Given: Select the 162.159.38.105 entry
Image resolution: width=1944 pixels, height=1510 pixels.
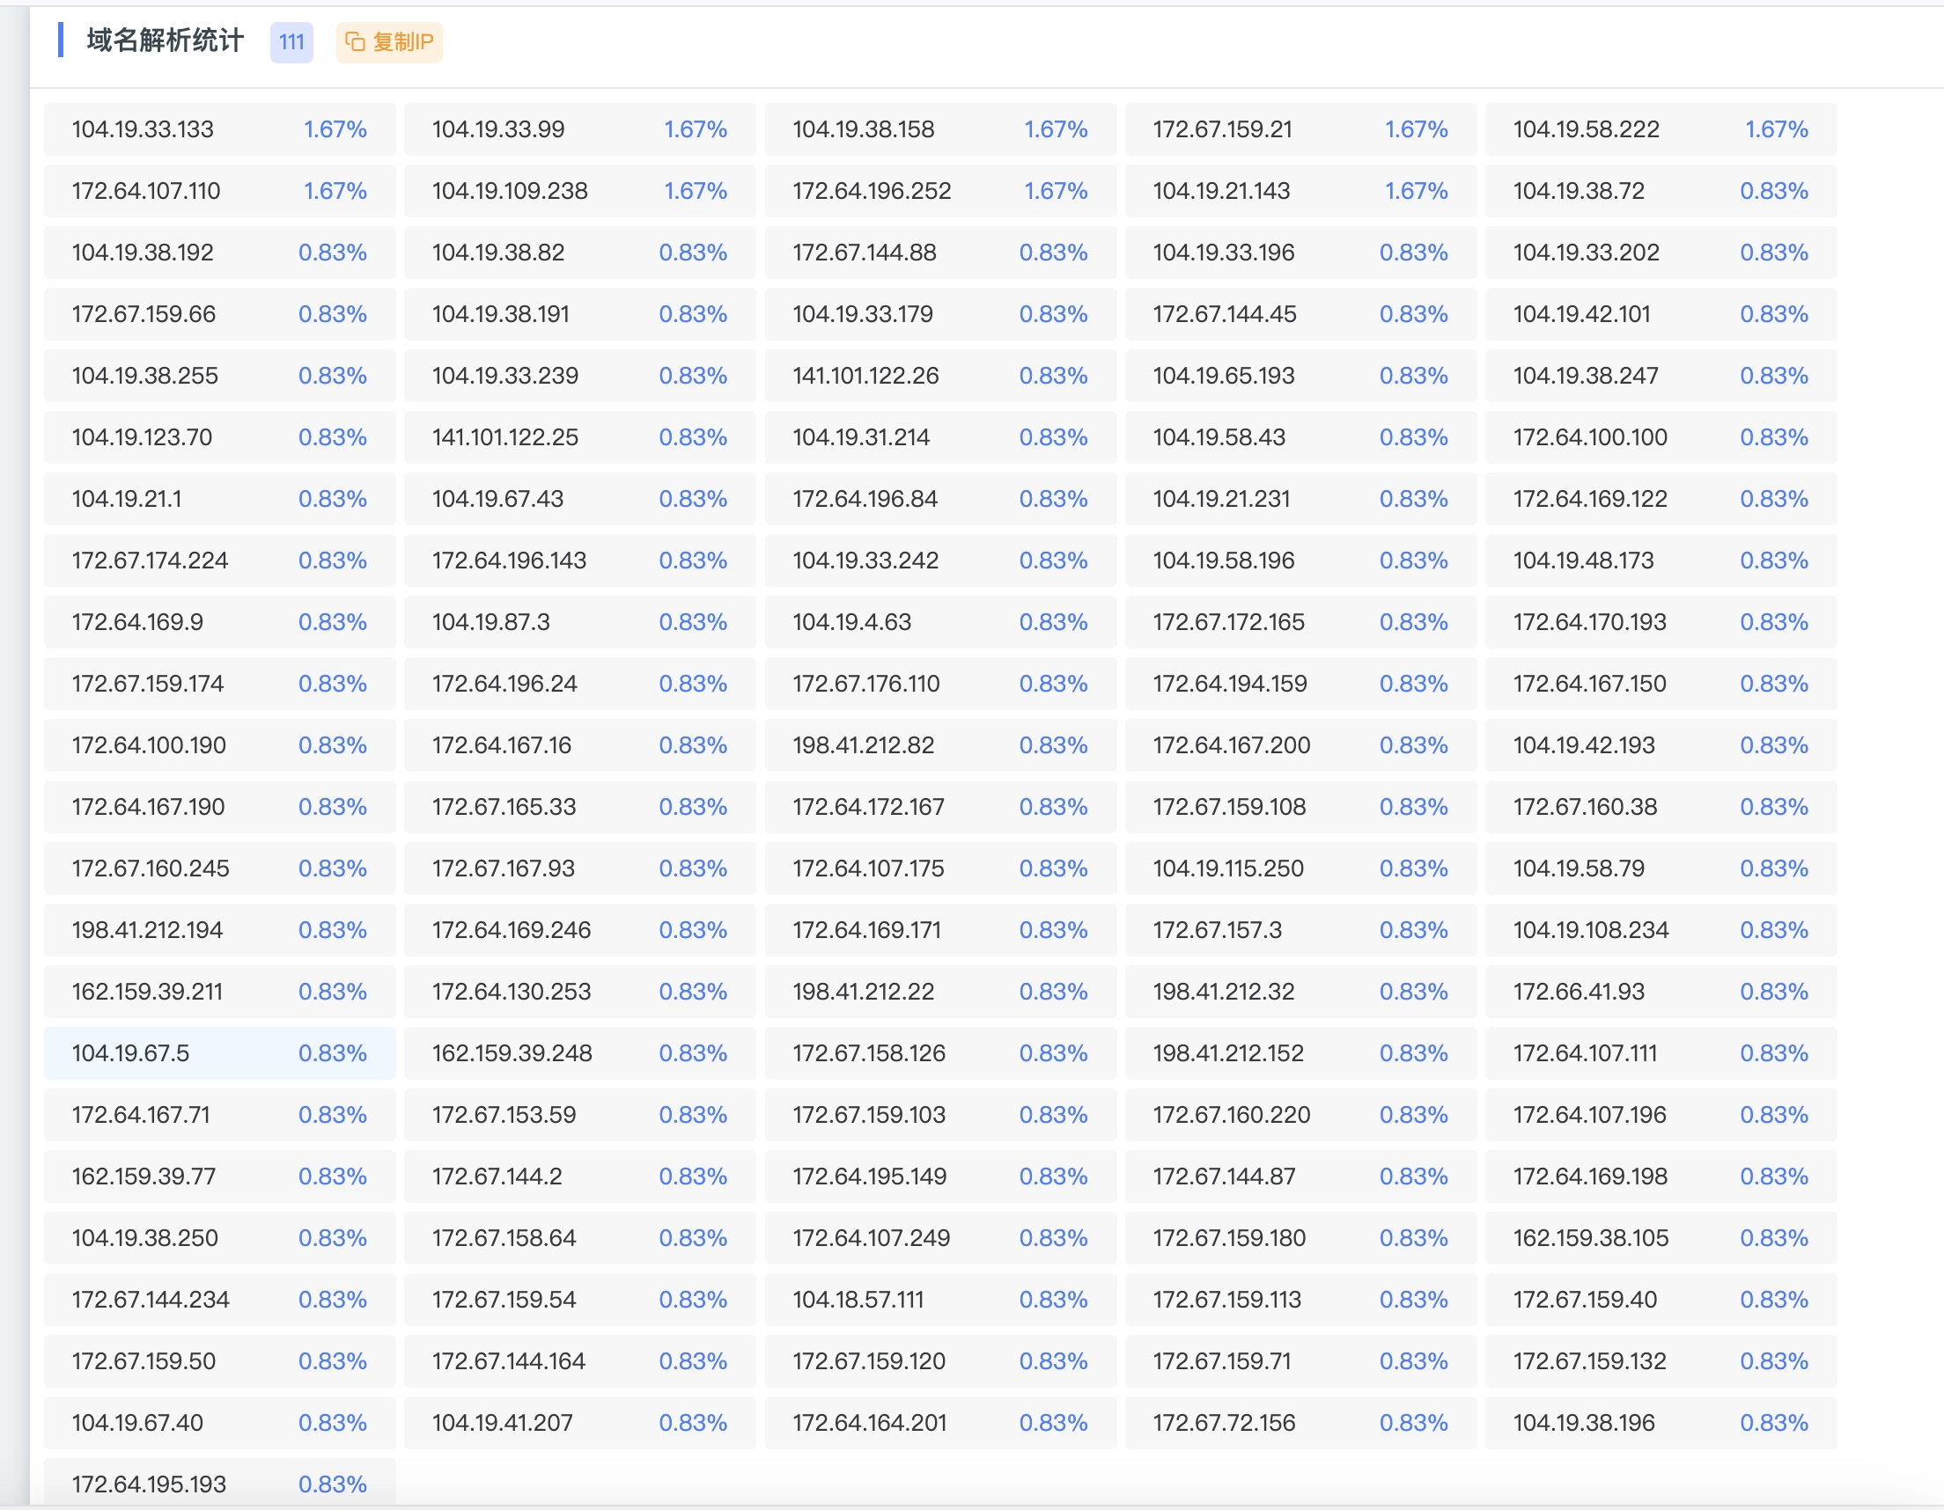Looking at the screenshot, I should (x=1661, y=1238).
